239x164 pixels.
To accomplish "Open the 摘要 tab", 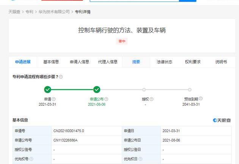I will pyautogui.click(x=136, y=62).
